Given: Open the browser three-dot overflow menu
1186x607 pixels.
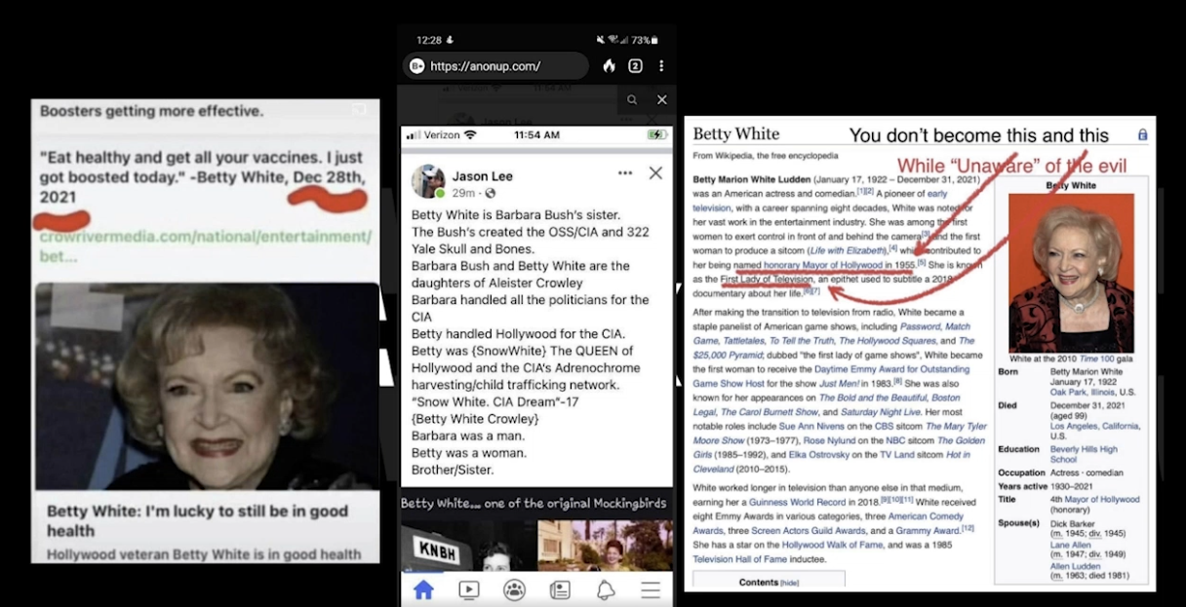Looking at the screenshot, I should (x=661, y=66).
